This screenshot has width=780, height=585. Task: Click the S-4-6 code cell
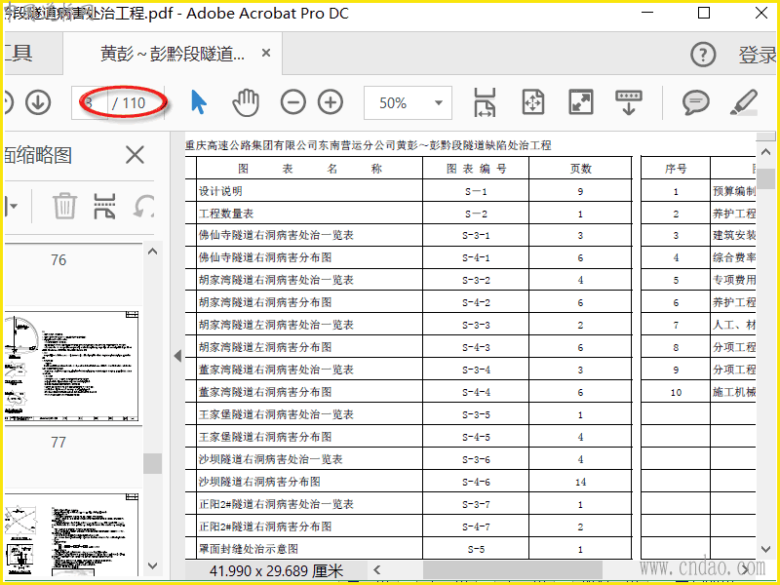click(x=476, y=482)
